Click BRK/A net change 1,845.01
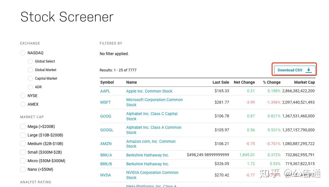The height and width of the screenshot is (187, 329). pos(247,155)
